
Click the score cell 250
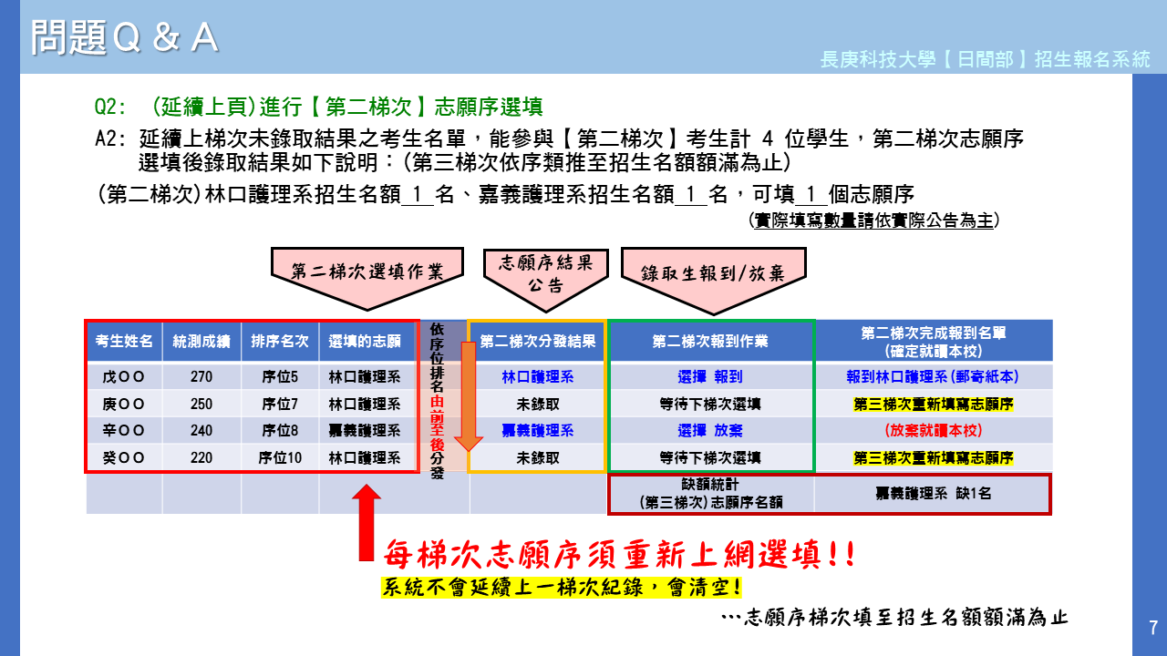[201, 404]
